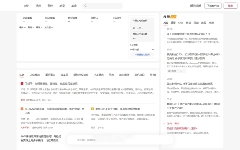This screenshot has width=240, height=150.
Task: Click the 预测全天成交额 label
Action: tap(140, 34)
